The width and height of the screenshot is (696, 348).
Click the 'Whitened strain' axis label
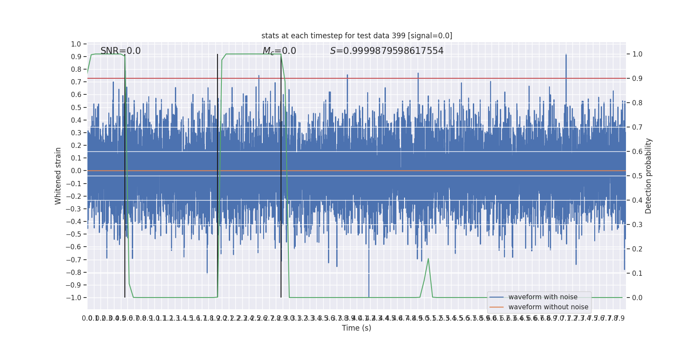(58, 176)
